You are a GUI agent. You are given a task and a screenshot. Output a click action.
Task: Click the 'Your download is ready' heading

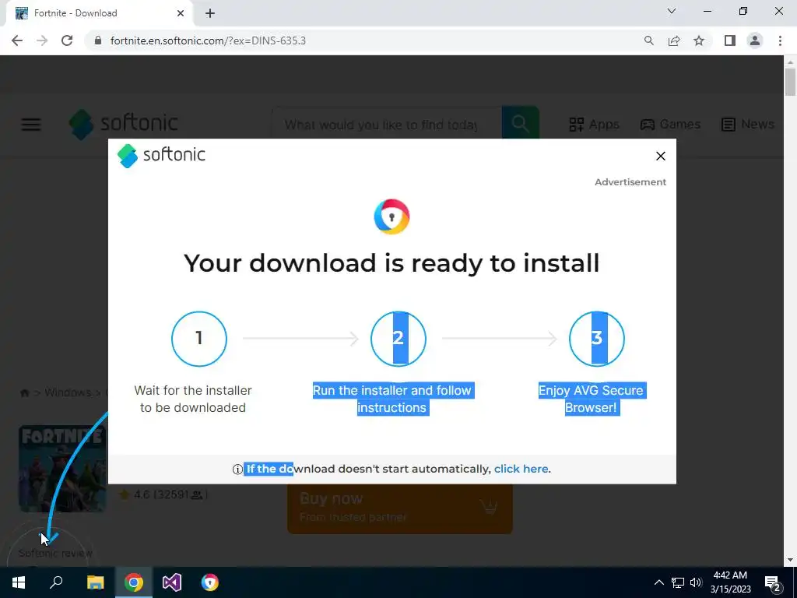[x=391, y=263]
